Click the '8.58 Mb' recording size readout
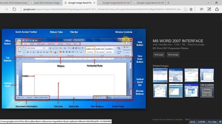Screen dimensions: 222x124 click(202, 122)
